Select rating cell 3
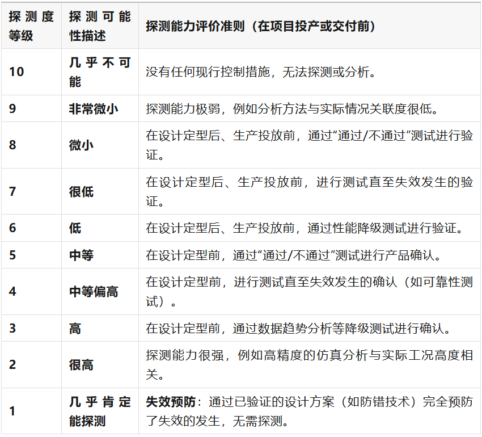 [31, 329]
